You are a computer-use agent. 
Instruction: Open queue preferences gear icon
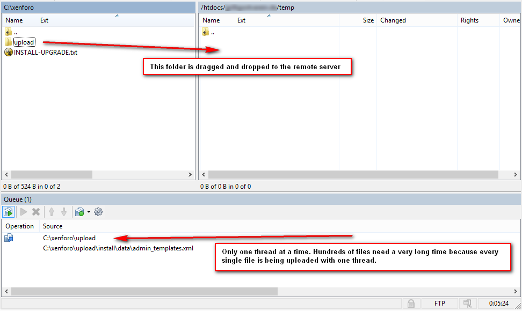pos(98,212)
